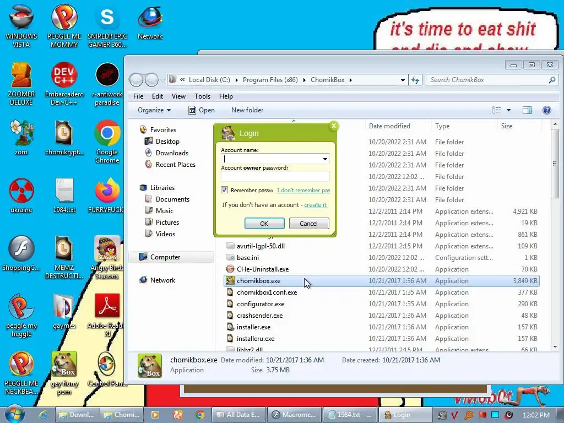Close the Login dialog with the green X

click(334, 126)
